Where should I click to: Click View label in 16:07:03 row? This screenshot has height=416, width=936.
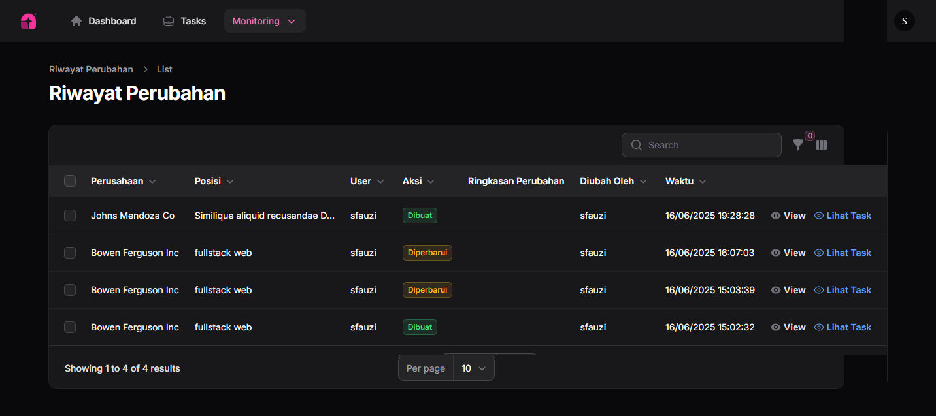pos(795,253)
